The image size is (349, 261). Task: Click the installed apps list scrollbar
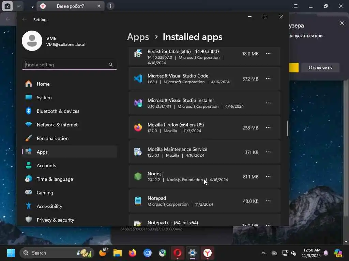[x=287, y=128]
